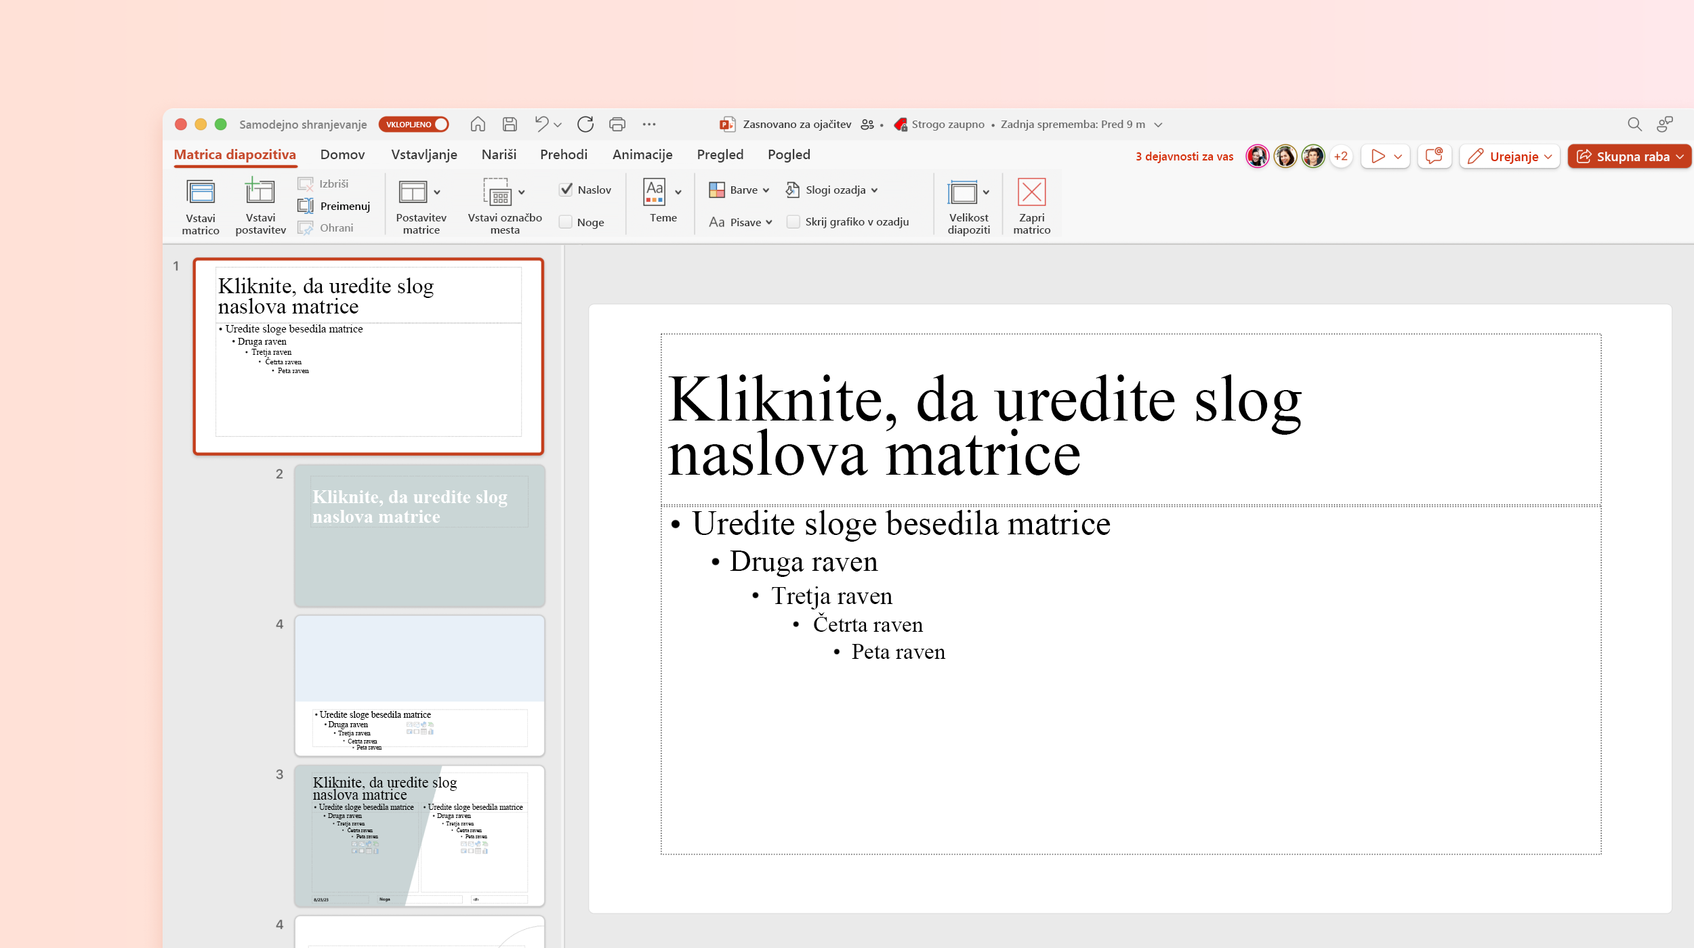Expand the Teme dropdown arrow

coord(678,192)
